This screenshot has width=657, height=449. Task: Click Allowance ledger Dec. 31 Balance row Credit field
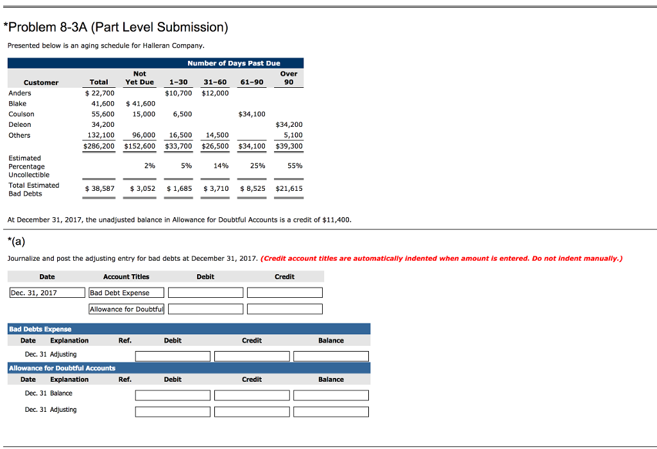pos(252,395)
